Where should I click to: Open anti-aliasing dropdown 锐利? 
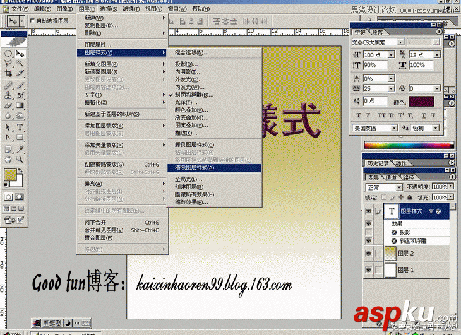pos(436,128)
